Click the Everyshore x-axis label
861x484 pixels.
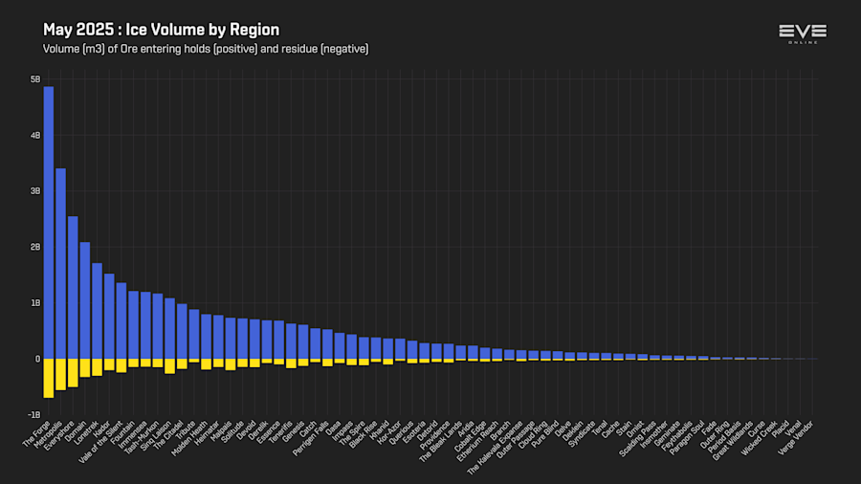pyautogui.click(x=60, y=436)
